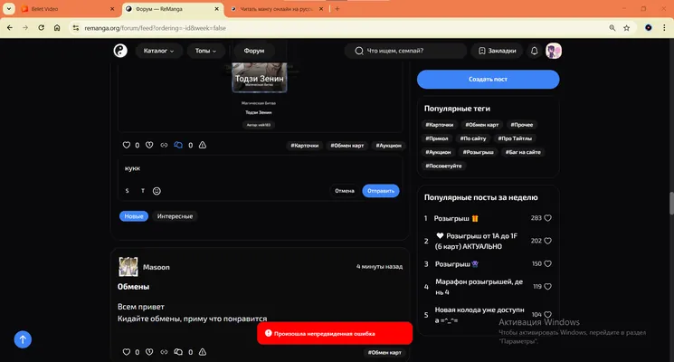Viewport: 674px width, 362px height.
Task: Open the #Аукцион tag on Тодзи Зенин post
Action: pyautogui.click(x=389, y=146)
